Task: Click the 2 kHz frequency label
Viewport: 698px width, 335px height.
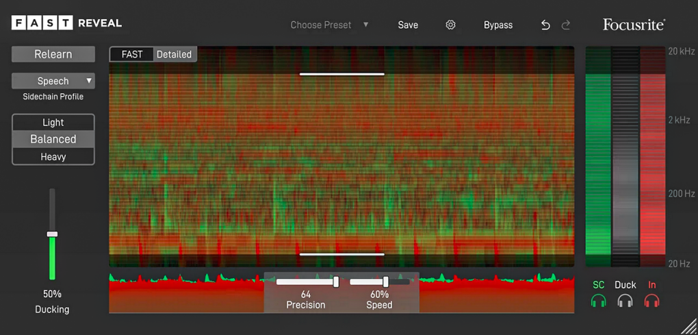Action: pyautogui.click(x=679, y=119)
